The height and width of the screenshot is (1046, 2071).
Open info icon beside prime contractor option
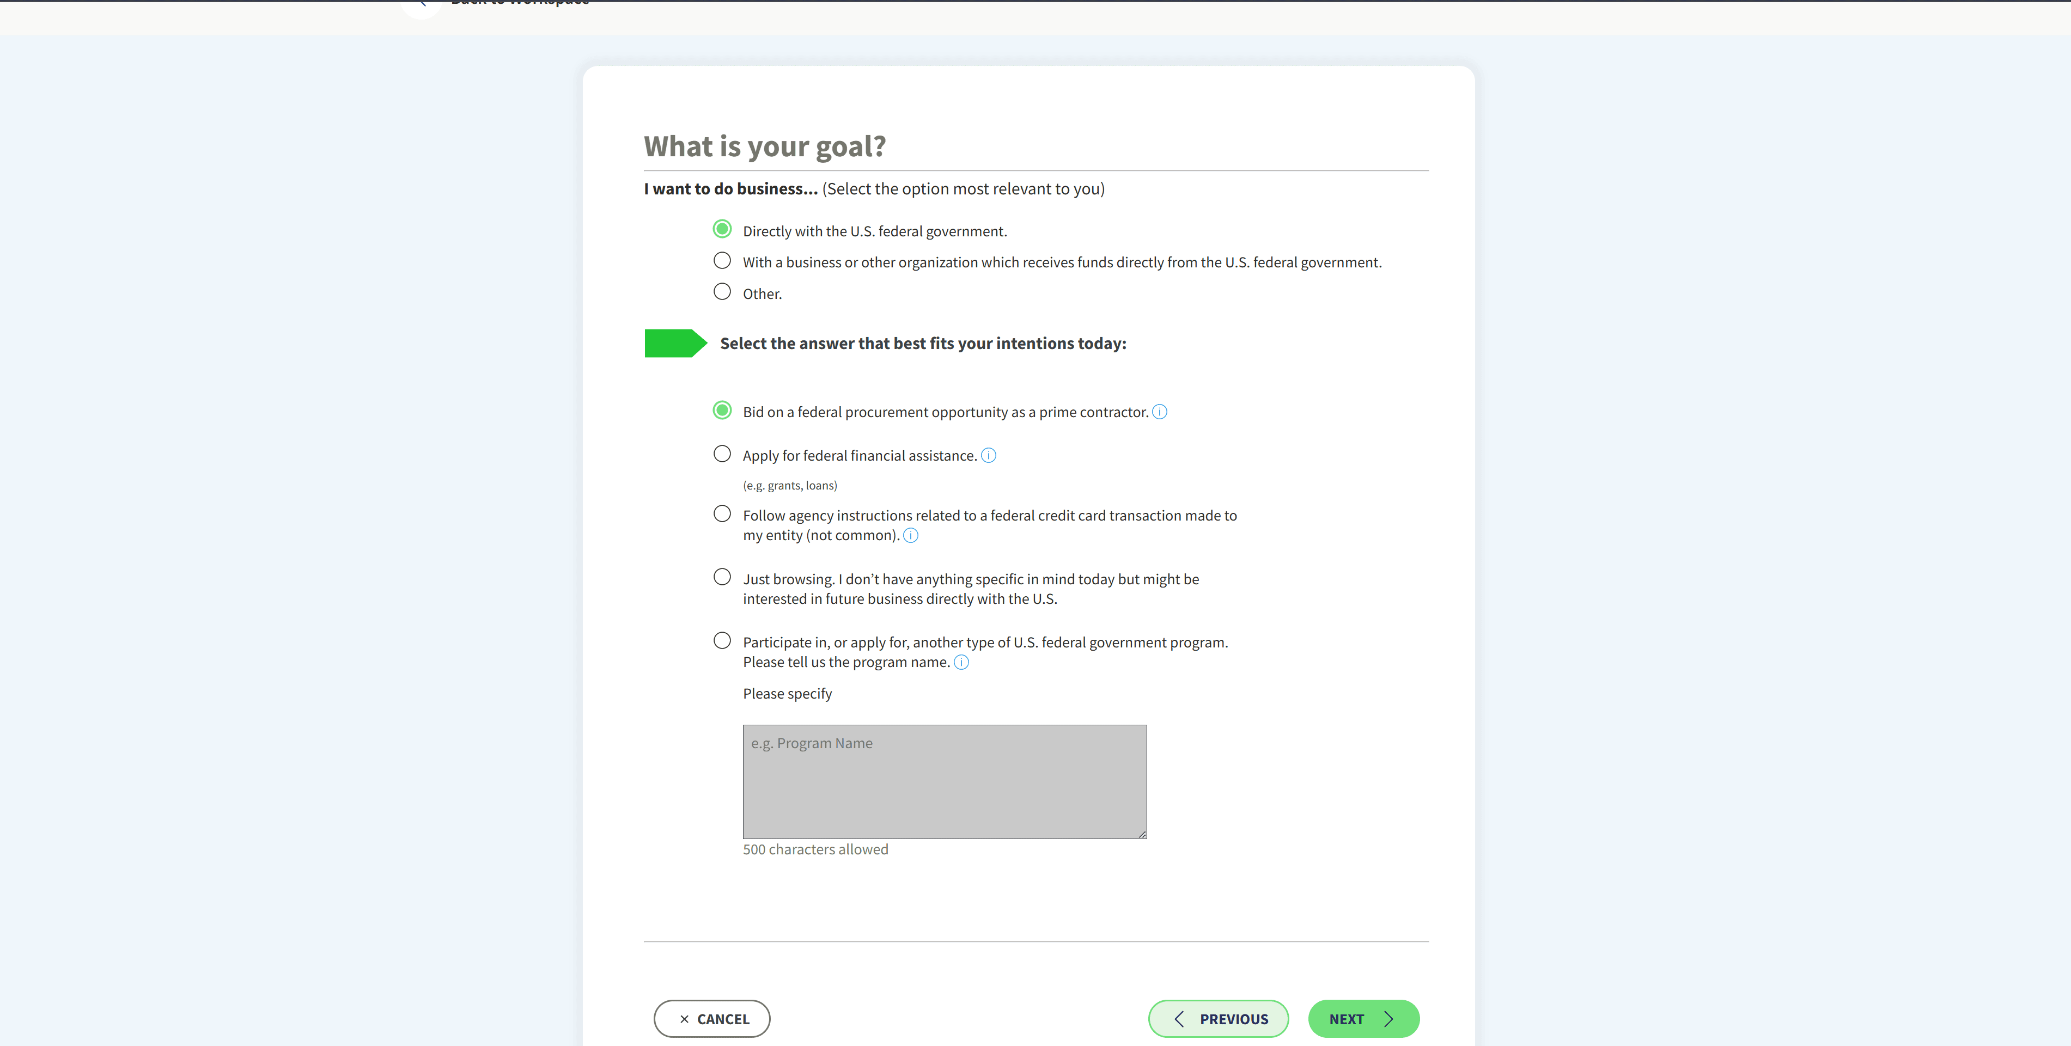coord(1159,412)
